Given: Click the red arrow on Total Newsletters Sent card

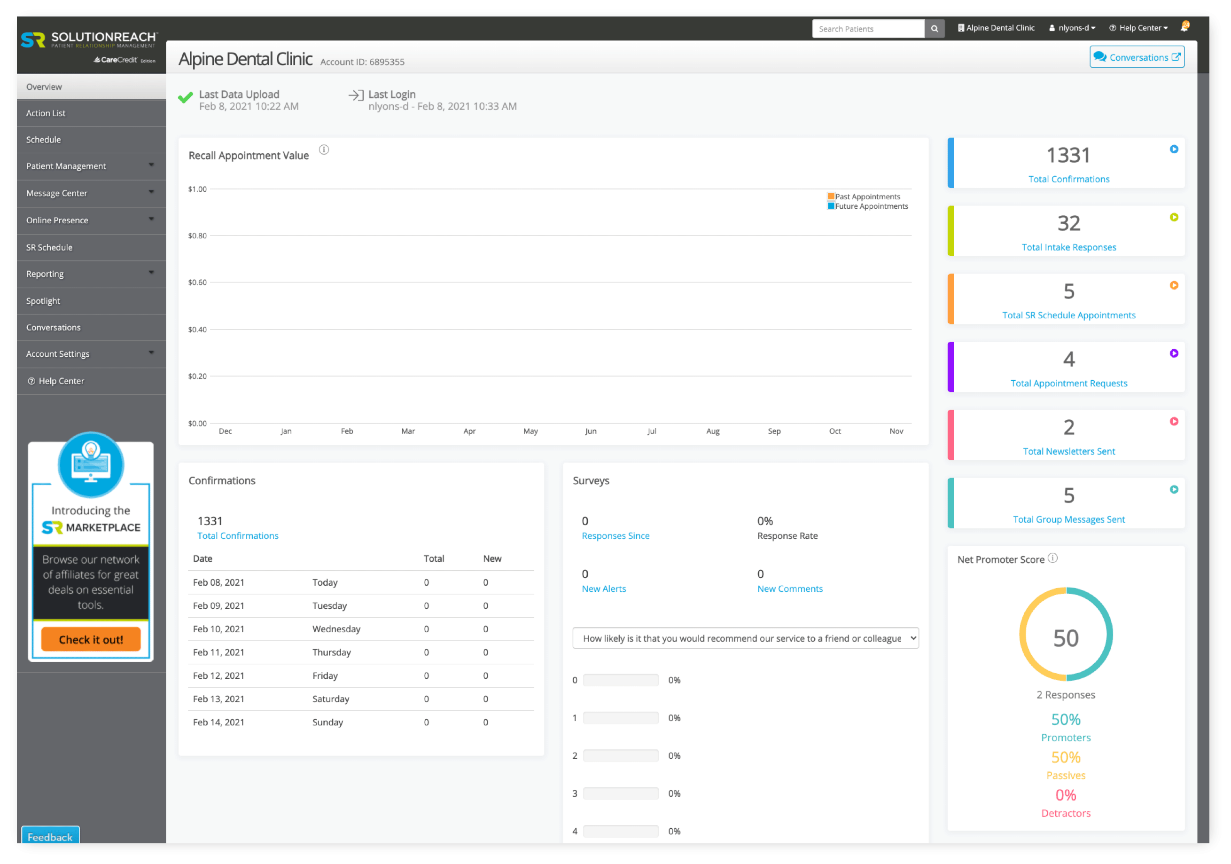Looking at the screenshot, I should (1174, 422).
